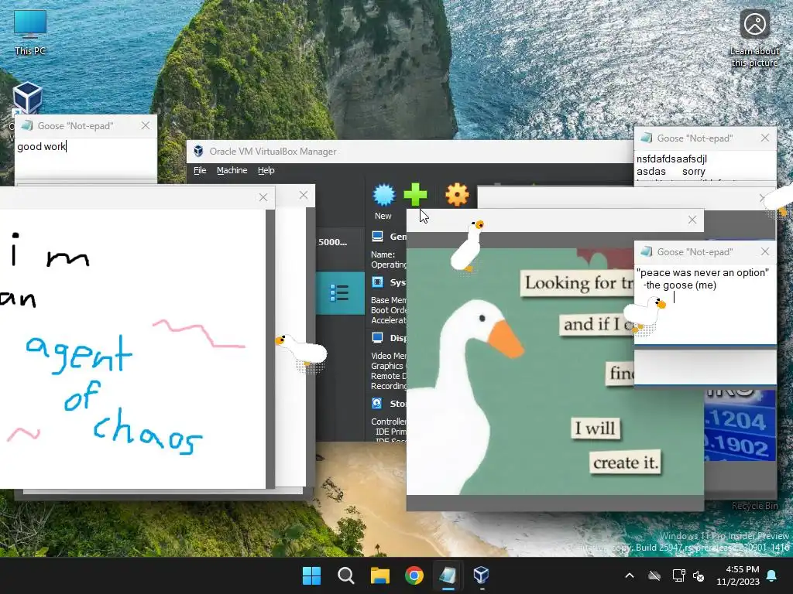Click the 'Base Mem' text in System section
The width and height of the screenshot is (793, 594).
(389, 300)
